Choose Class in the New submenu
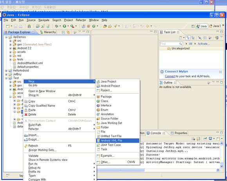The height and width of the screenshot is (181, 227). [117, 101]
